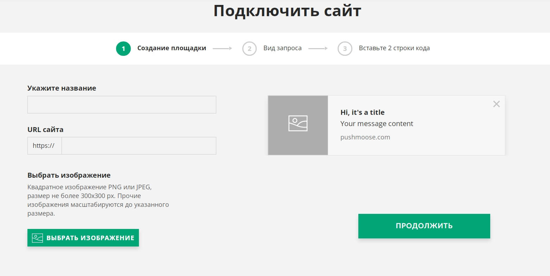Click the image placeholder icon in preview
Viewport: 550px width, 276px height.
pyautogui.click(x=298, y=123)
